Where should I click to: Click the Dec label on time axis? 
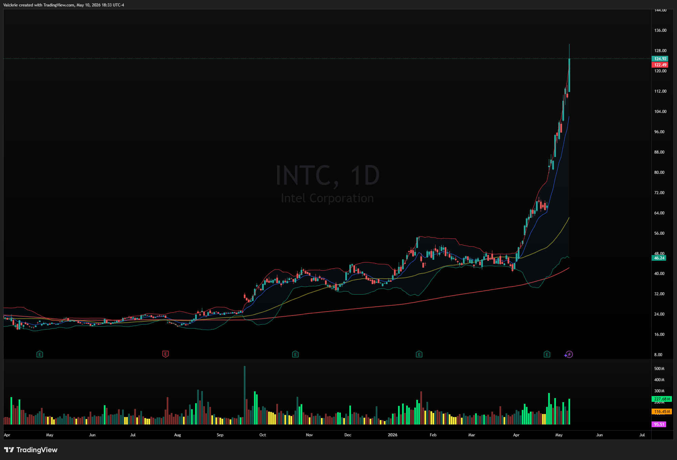pos(348,435)
